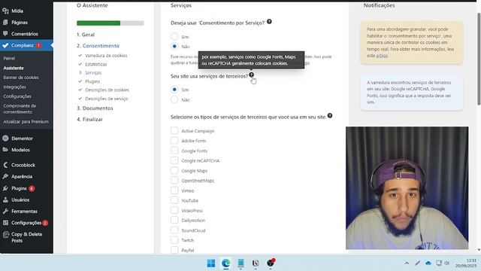Screen dimensions: 481x271
Task: Open 'Estatísticas' wizard substep
Action: coord(96,64)
